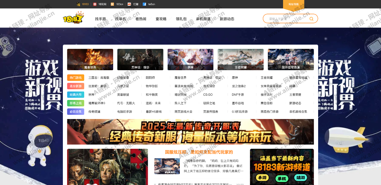Open the 查攻略 nav item
381x185 pixels.
click(x=161, y=19)
